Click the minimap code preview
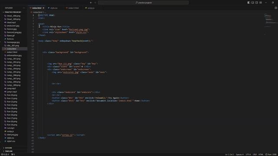278x156 pixels. pyautogui.click(x=270, y=24)
